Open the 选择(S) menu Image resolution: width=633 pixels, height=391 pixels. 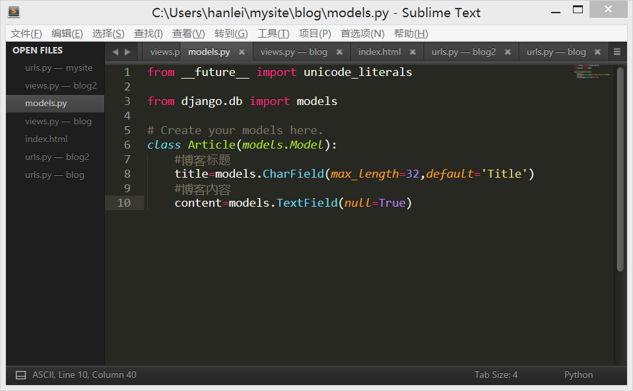pyautogui.click(x=108, y=34)
